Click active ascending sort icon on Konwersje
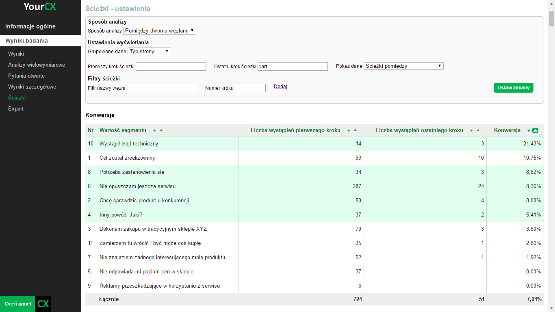 coord(535,130)
